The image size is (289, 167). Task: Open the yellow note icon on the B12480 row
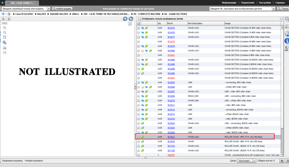[x=142, y=51]
